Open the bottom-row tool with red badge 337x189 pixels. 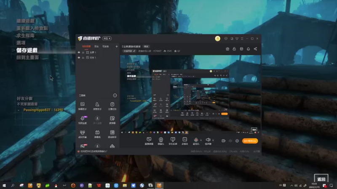83,146
